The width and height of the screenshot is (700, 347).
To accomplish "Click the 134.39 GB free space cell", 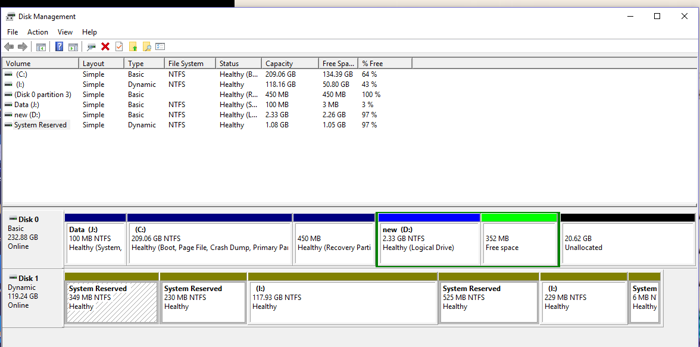I will click(337, 74).
